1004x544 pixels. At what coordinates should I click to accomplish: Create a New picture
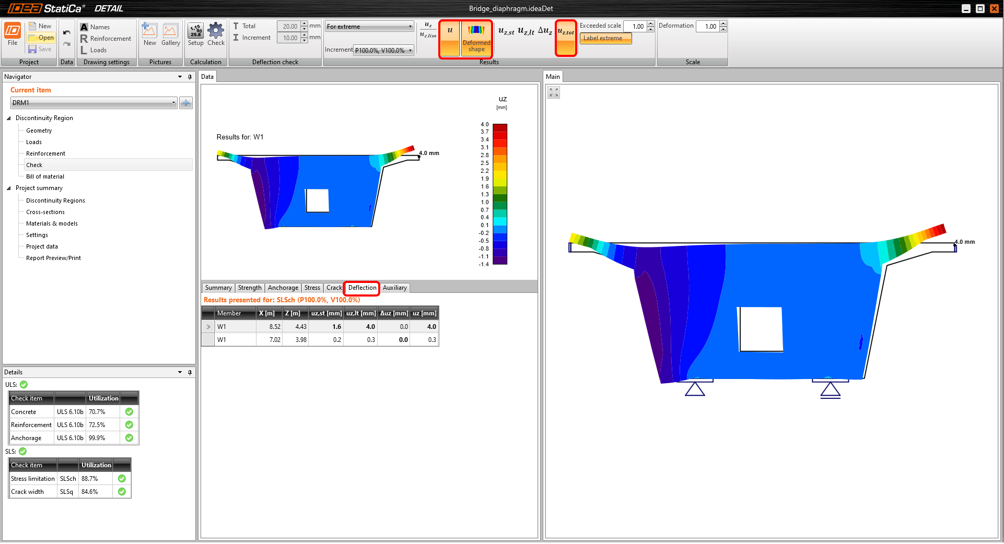[149, 34]
